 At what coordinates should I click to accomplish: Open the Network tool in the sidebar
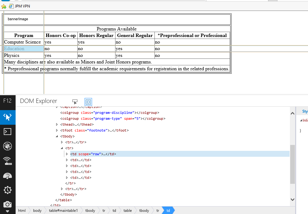point(7,161)
